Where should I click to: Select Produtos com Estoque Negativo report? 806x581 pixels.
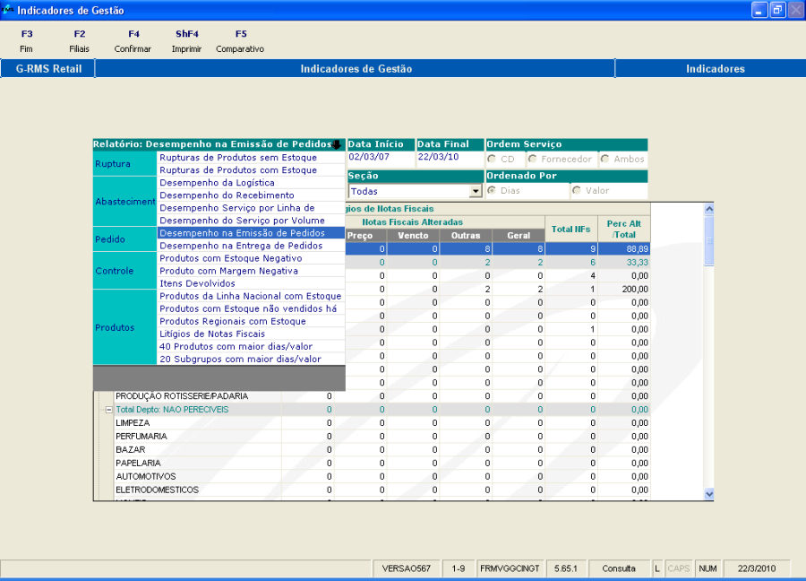(230, 258)
